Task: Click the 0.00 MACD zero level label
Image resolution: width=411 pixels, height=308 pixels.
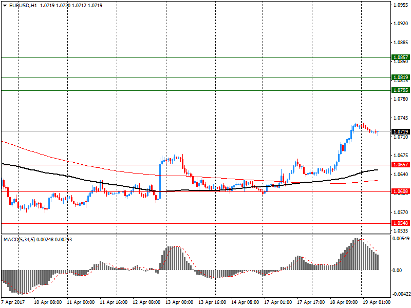Action: 397,271
